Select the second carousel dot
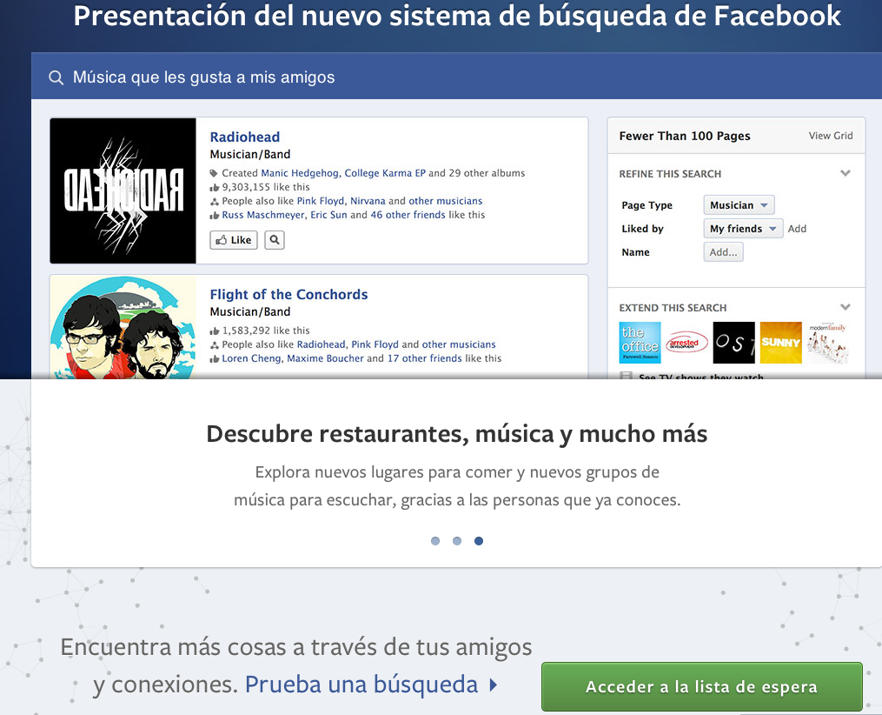This screenshot has height=715, width=882. click(x=457, y=541)
